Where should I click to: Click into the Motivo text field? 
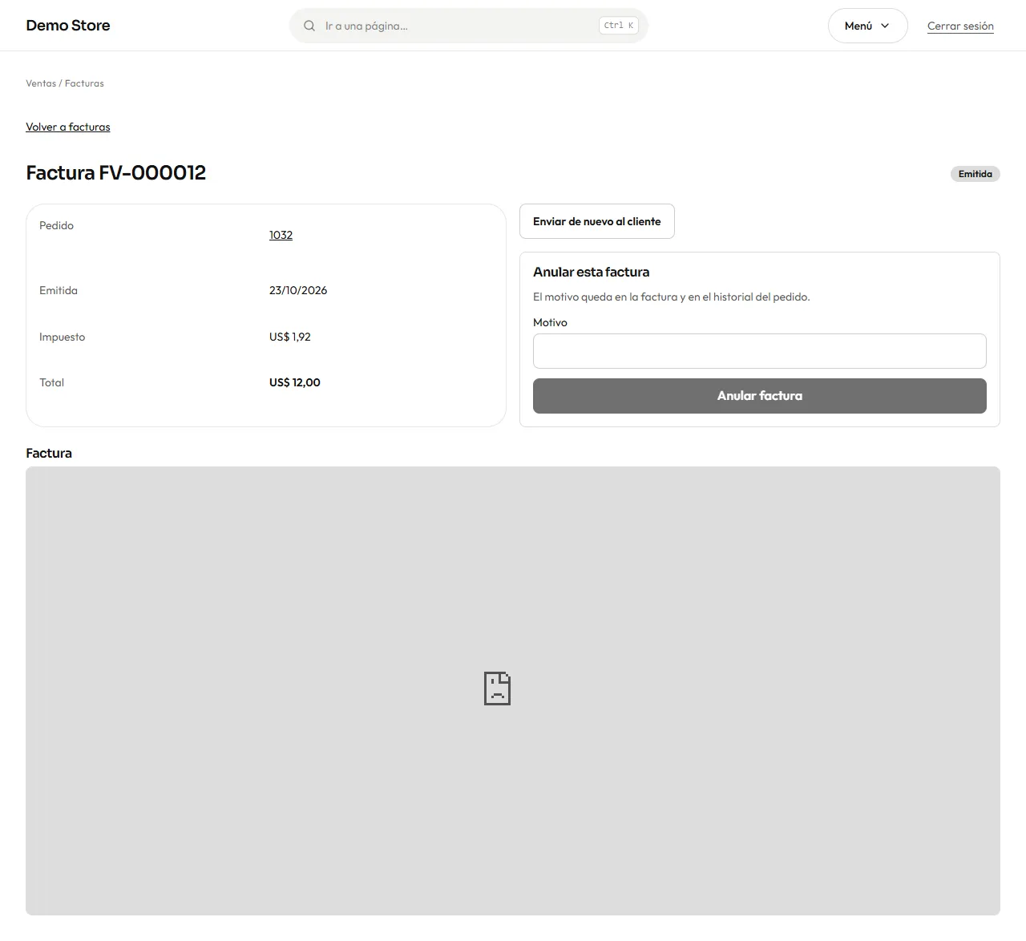coord(760,351)
